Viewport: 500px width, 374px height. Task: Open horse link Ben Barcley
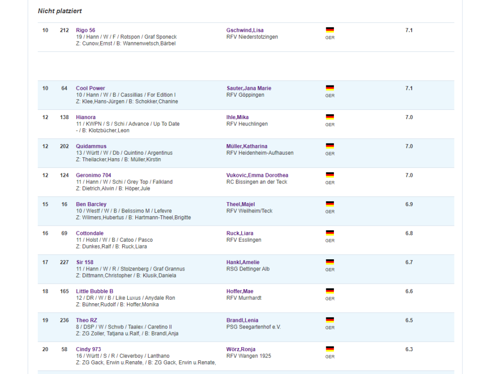(x=91, y=205)
